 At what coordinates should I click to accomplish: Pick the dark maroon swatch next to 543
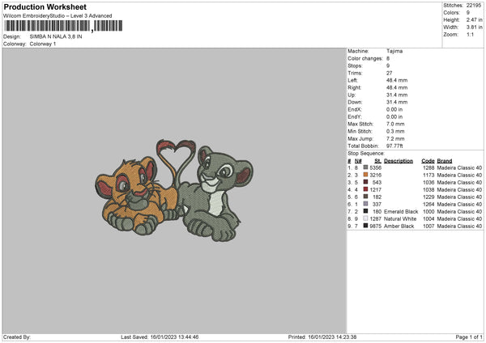click(366, 182)
